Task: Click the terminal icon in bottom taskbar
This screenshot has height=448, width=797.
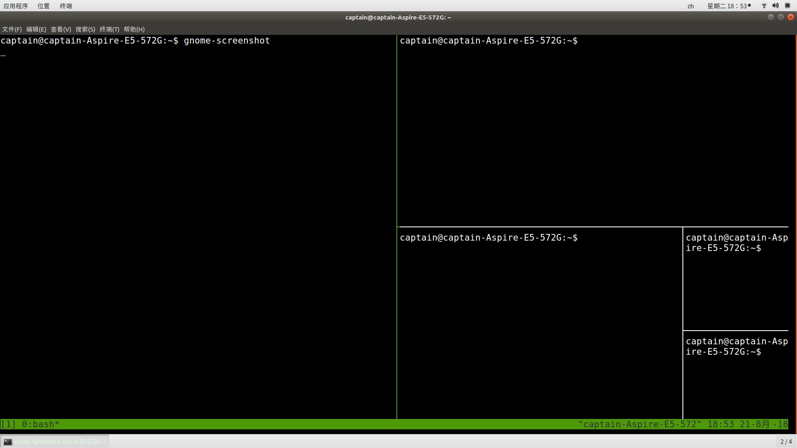Action: point(8,442)
